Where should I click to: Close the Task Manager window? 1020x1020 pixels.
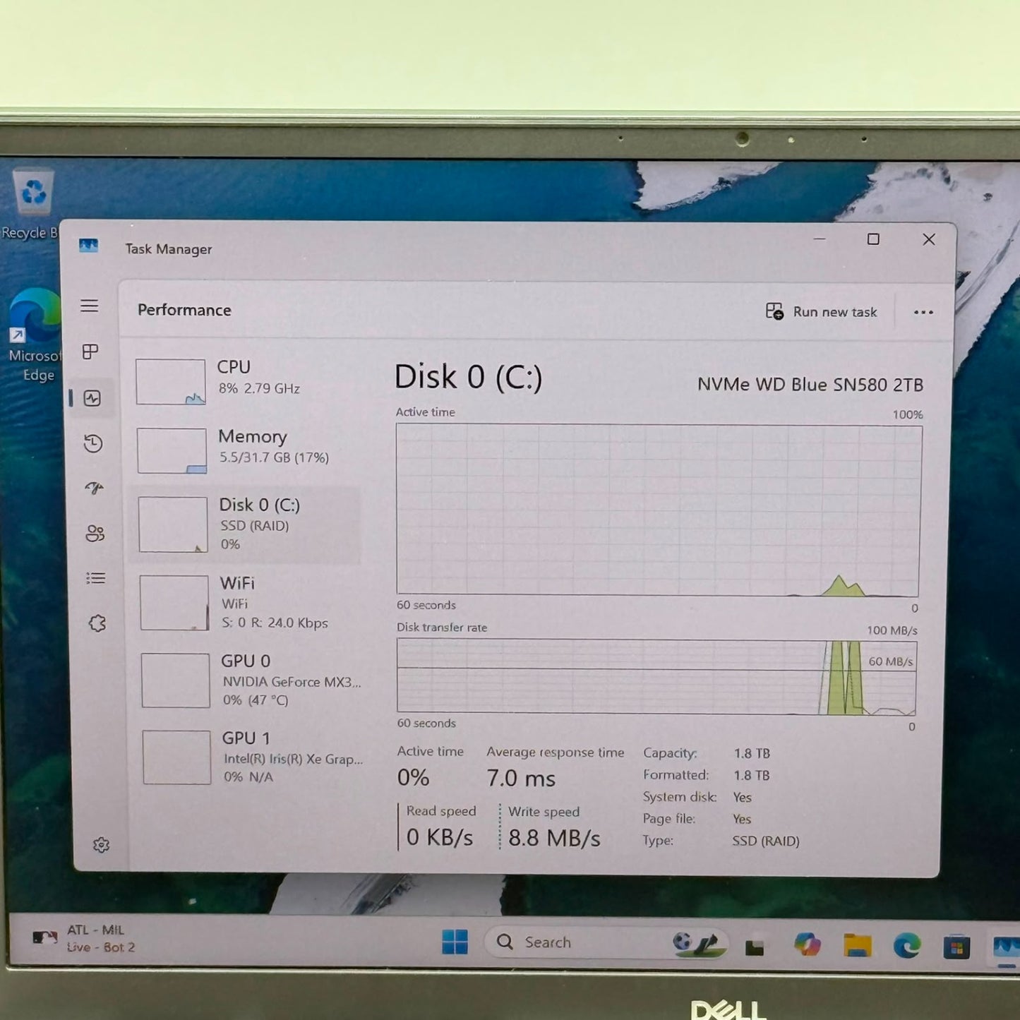pyautogui.click(x=929, y=239)
